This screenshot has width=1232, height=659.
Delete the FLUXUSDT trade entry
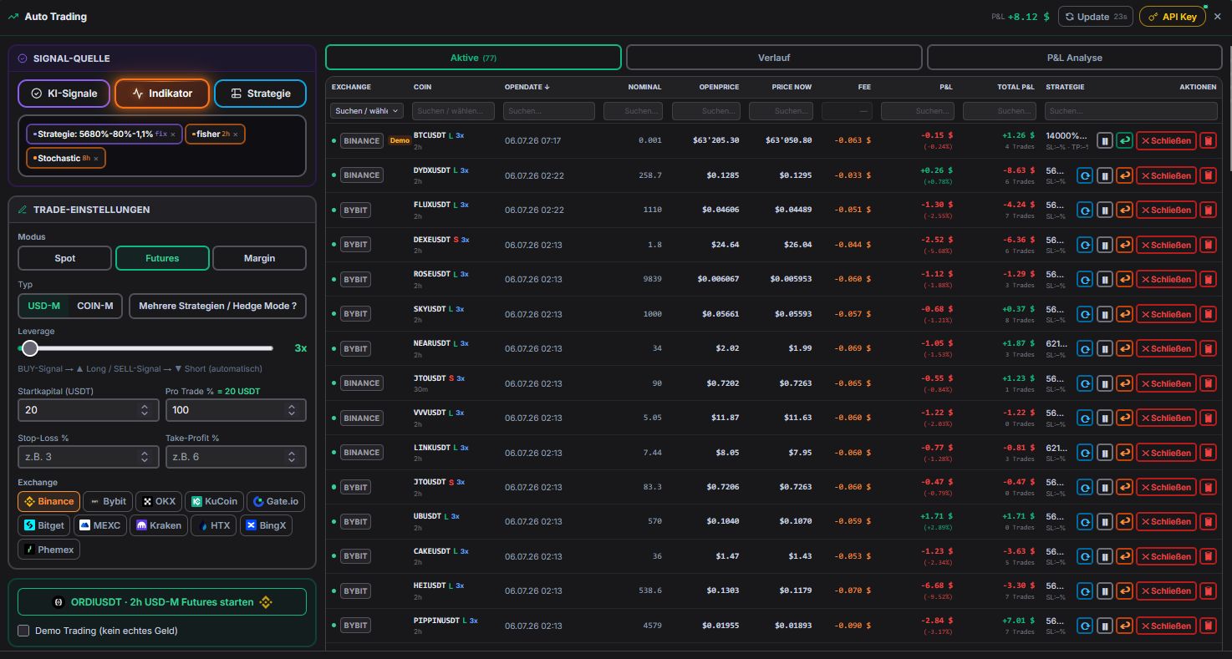(1208, 210)
